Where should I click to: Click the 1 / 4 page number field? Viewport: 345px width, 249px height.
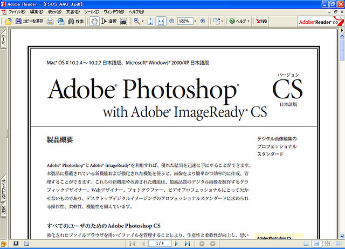(x=160, y=243)
